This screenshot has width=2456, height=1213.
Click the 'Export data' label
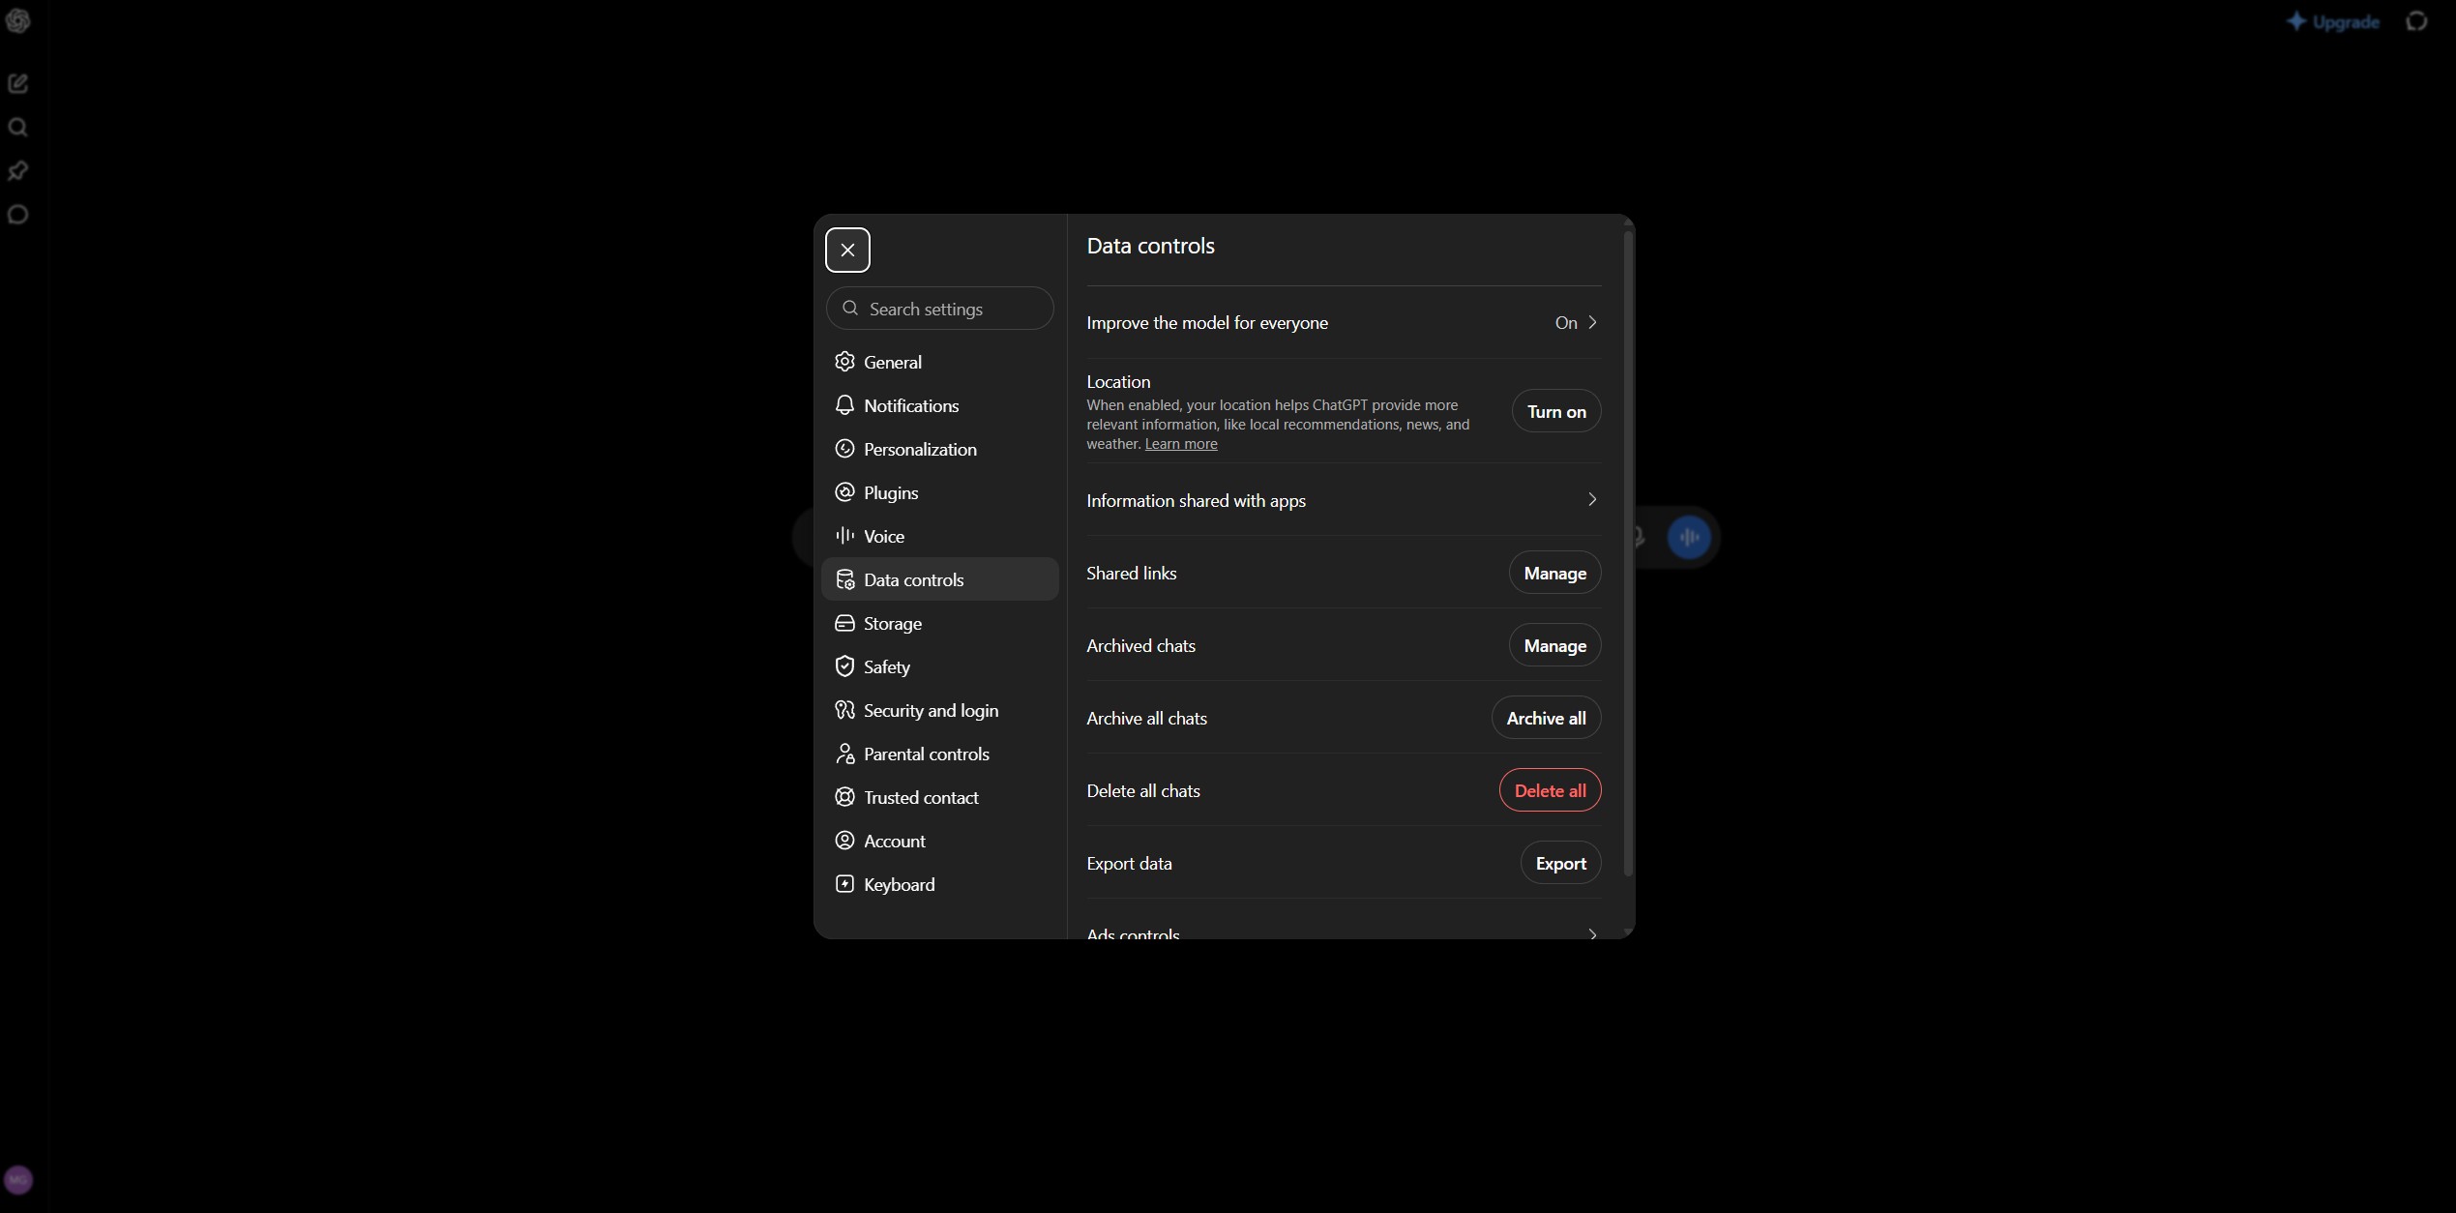click(x=1129, y=864)
